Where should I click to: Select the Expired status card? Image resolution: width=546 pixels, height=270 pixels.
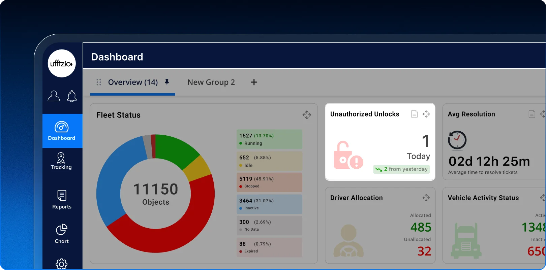[x=269, y=247]
